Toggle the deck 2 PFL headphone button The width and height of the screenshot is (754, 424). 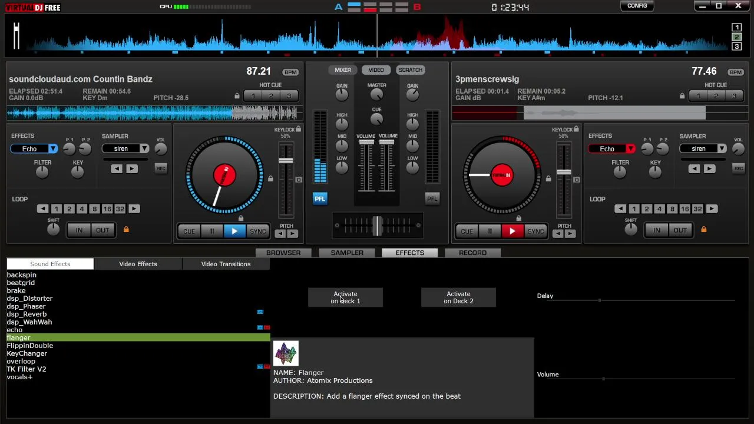(x=432, y=198)
